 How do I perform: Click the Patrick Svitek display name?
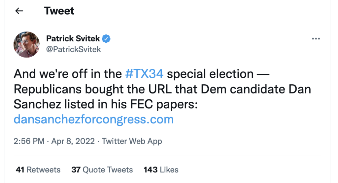tap(73, 39)
